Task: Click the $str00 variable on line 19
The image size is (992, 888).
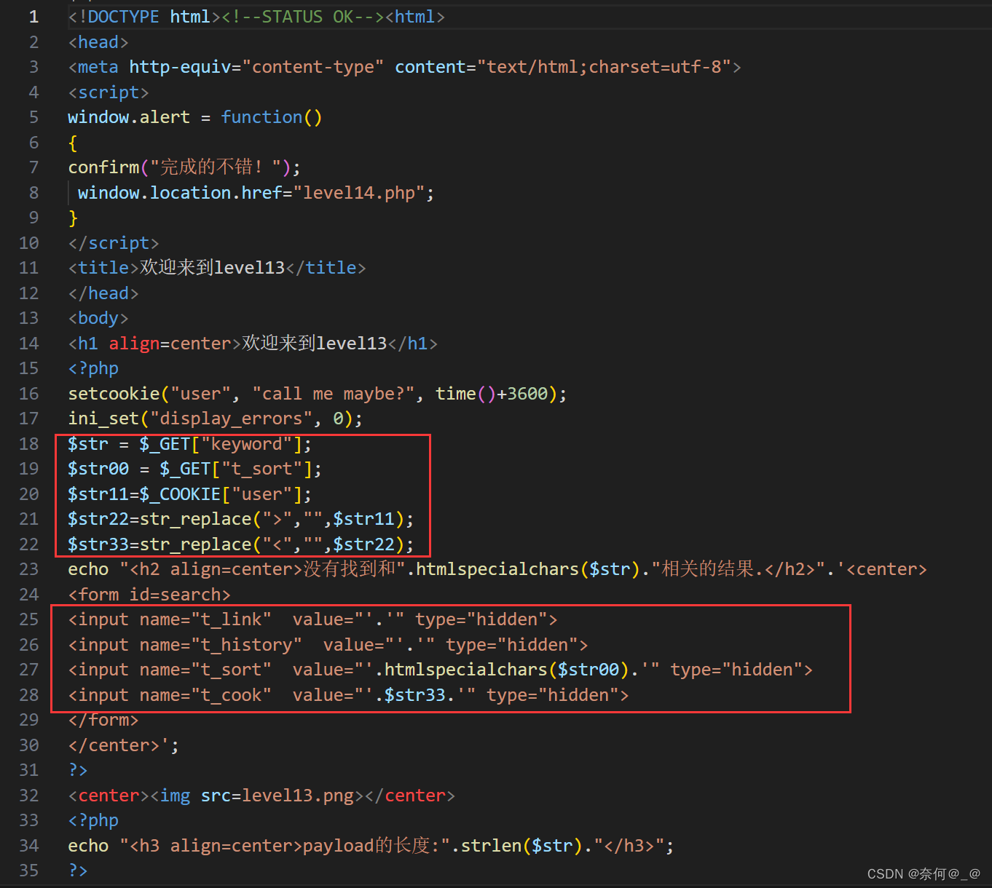Action: [98, 469]
